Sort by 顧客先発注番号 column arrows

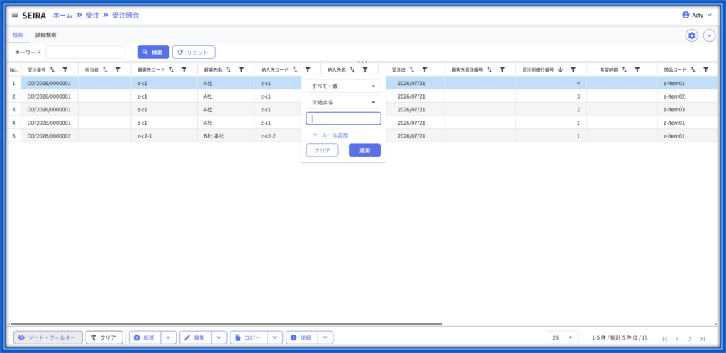[x=489, y=69]
